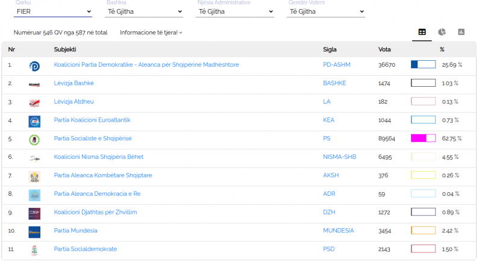Click the PD-ASHM sigla link

(x=337, y=65)
